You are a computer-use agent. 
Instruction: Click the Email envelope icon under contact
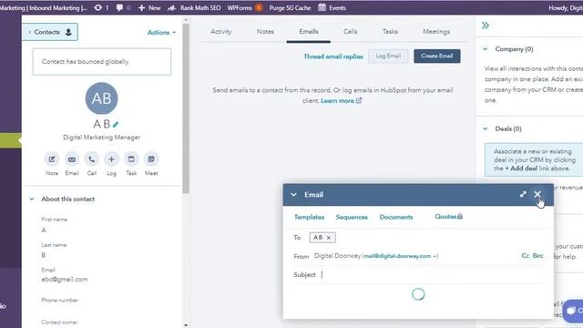(x=72, y=159)
